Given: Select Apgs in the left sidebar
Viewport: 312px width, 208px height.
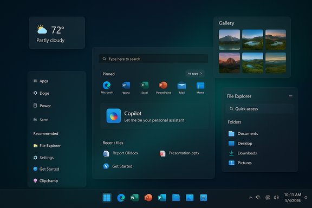Looking at the screenshot, I should click(41, 81).
